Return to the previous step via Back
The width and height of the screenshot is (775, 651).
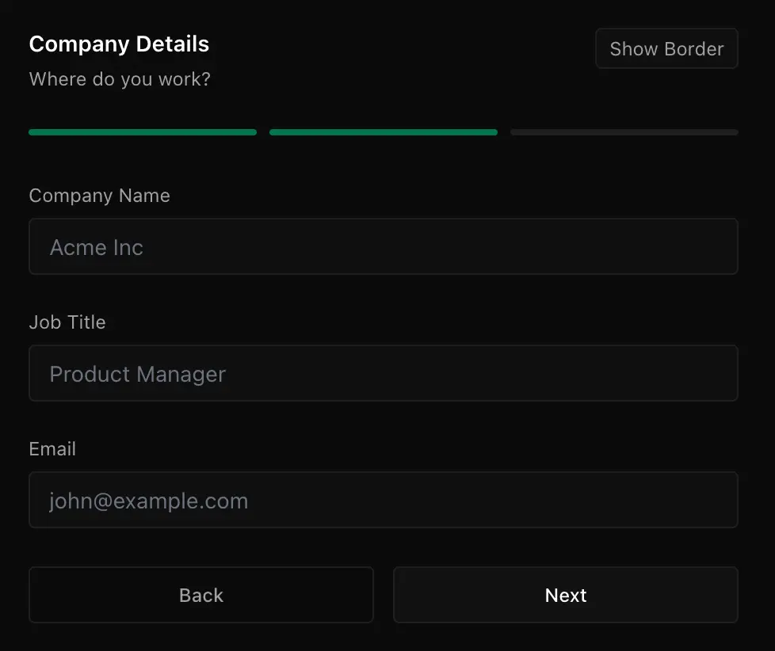click(x=201, y=595)
